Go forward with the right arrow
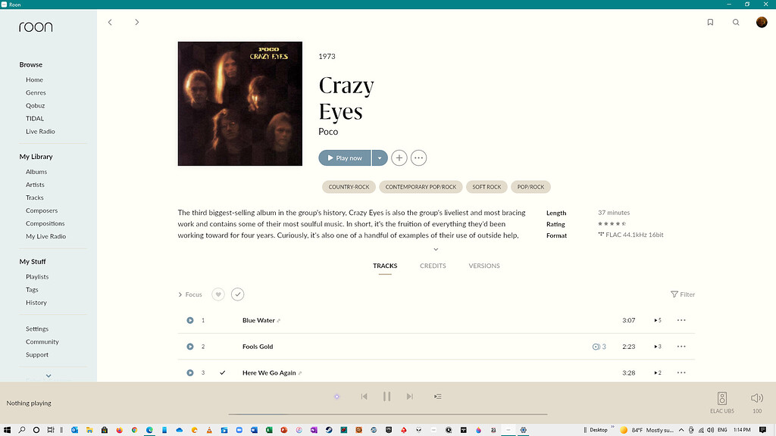Screen dimensions: 776x436 point(137,22)
